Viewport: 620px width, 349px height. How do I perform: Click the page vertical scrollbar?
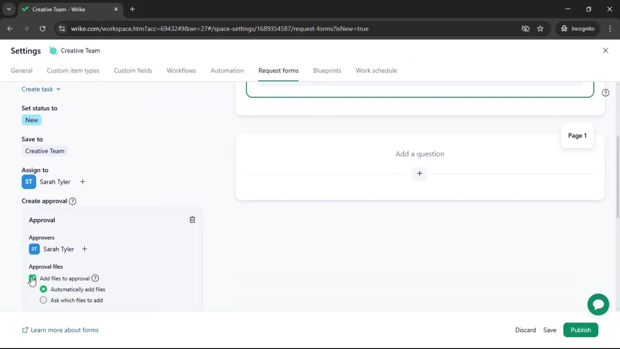click(618, 178)
